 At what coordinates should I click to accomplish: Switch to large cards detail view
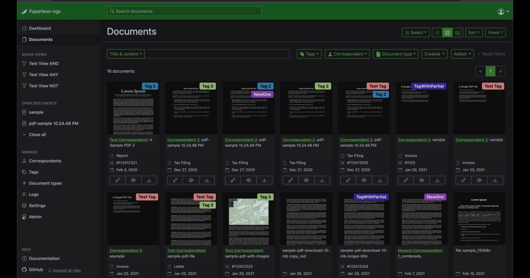[x=458, y=32]
